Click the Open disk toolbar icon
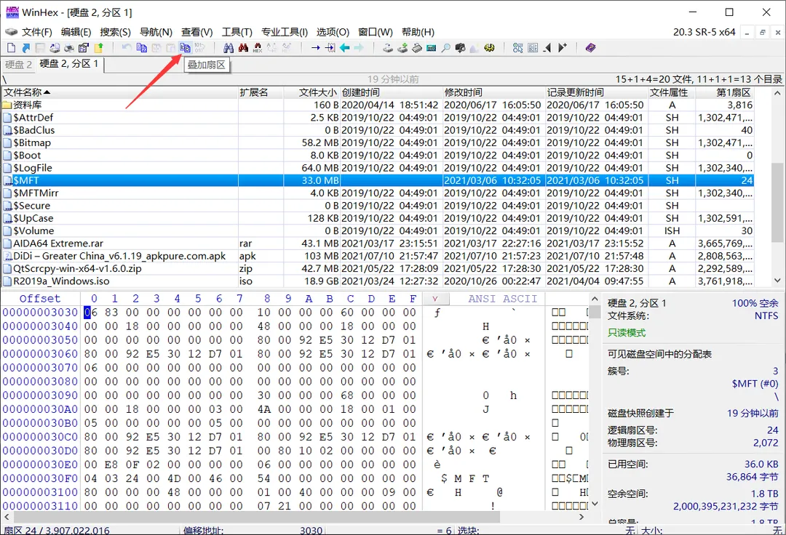 (387, 48)
